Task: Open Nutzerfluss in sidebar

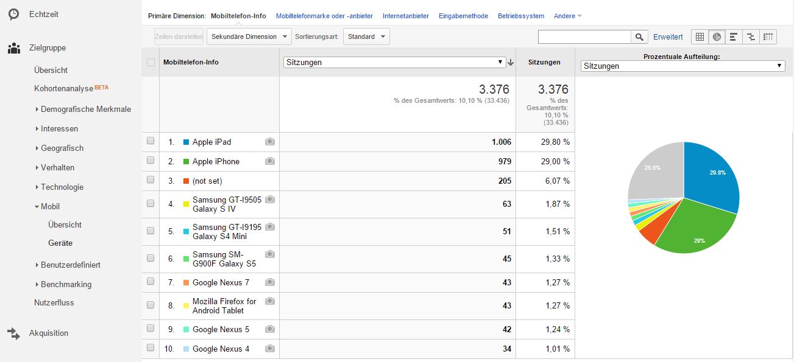Action: pyautogui.click(x=54, y=302)
